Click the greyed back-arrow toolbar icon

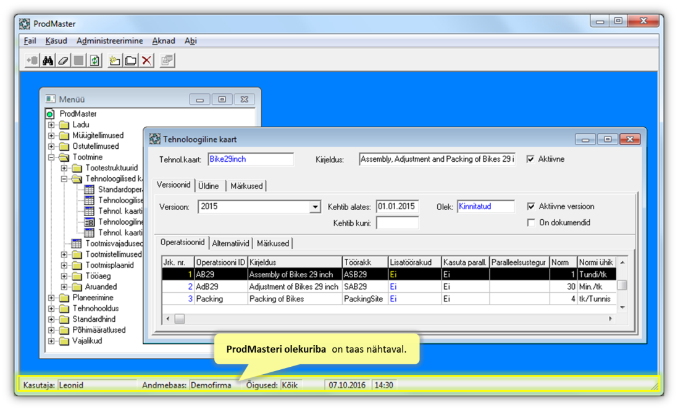(32, 61)
